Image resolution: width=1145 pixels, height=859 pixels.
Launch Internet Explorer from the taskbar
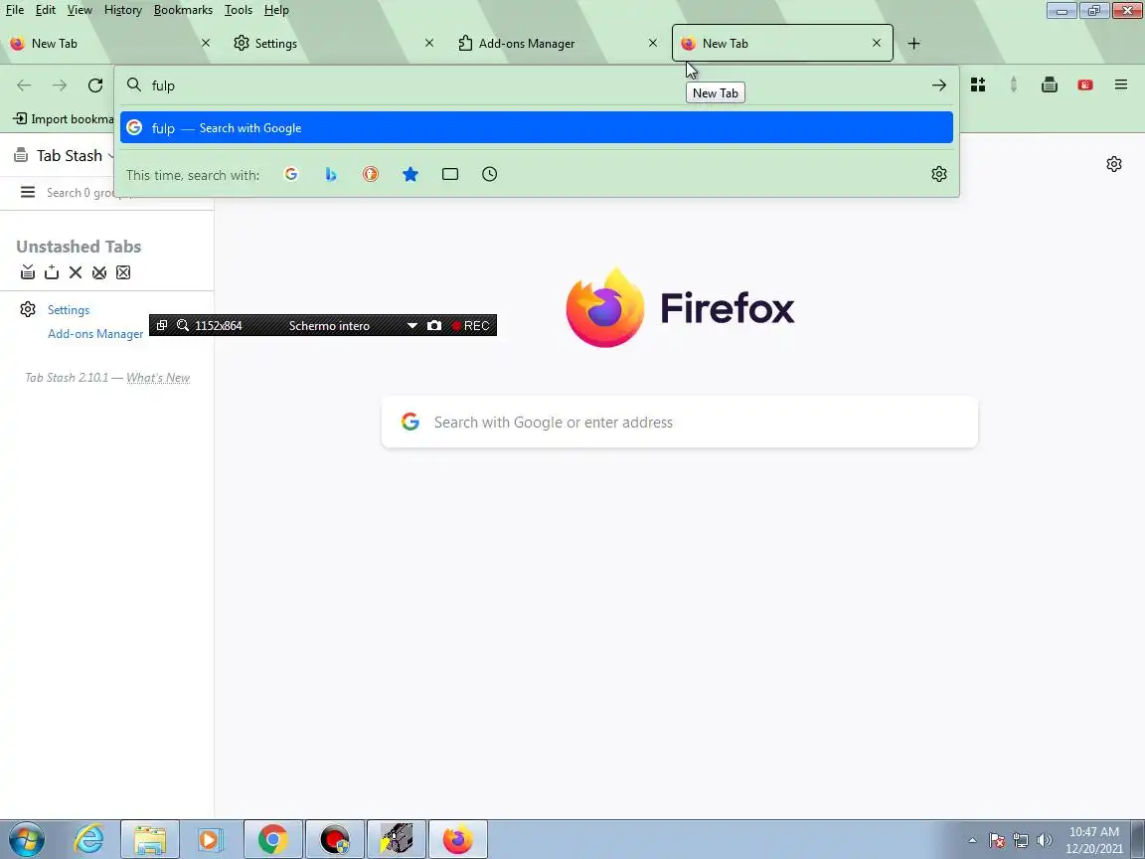point(89,839)
